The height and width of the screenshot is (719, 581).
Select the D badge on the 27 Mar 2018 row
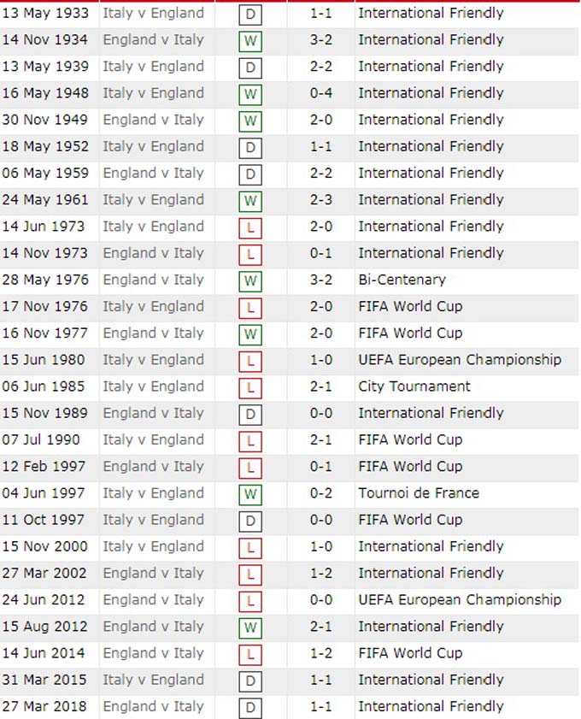pos(250,708)
